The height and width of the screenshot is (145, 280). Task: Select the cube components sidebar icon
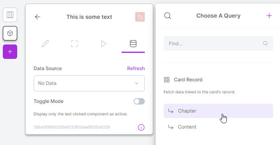(x=10, y=33)
